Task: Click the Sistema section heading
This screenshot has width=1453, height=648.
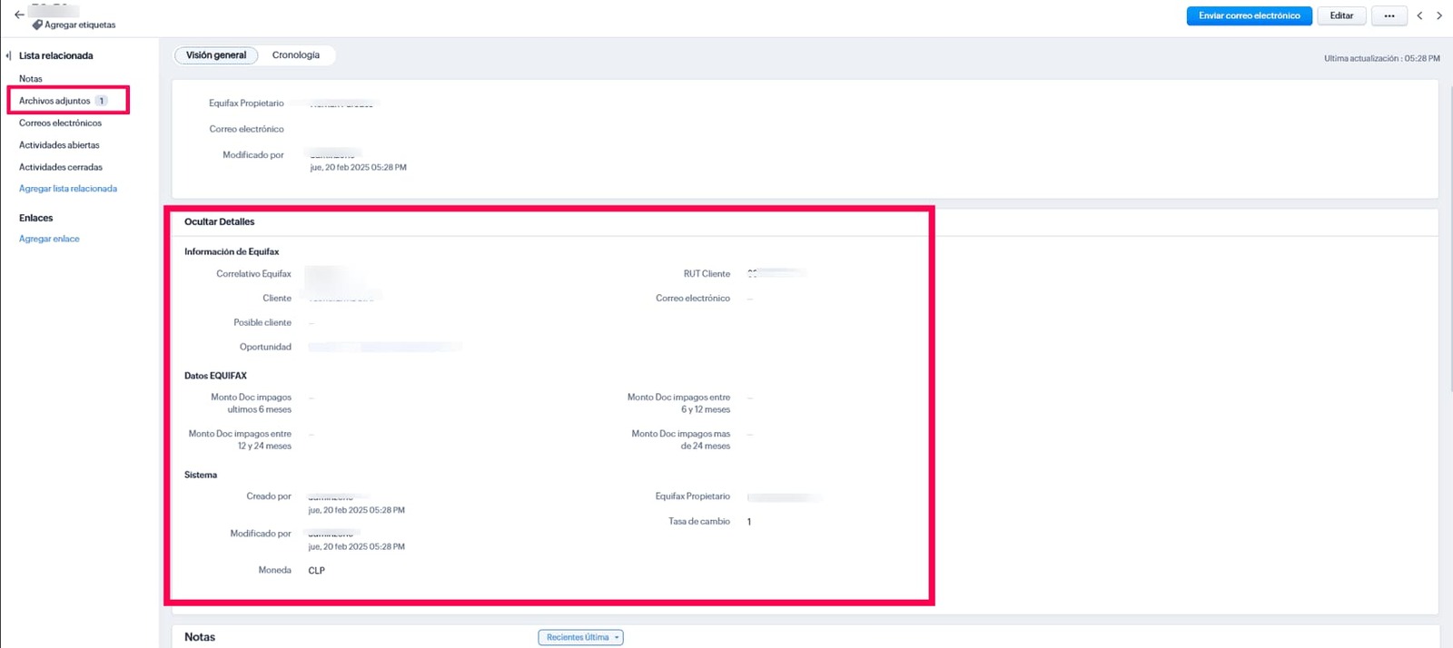Action: click(201, 475)
